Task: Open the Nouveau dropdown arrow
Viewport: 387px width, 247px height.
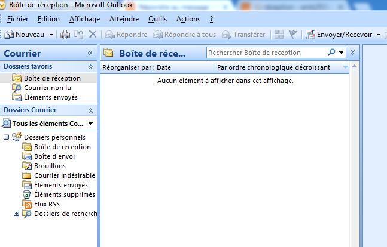Action: click(51, 35)
